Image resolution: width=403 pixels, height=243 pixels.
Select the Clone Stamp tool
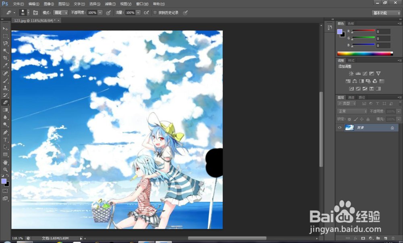tap(5, 88)
